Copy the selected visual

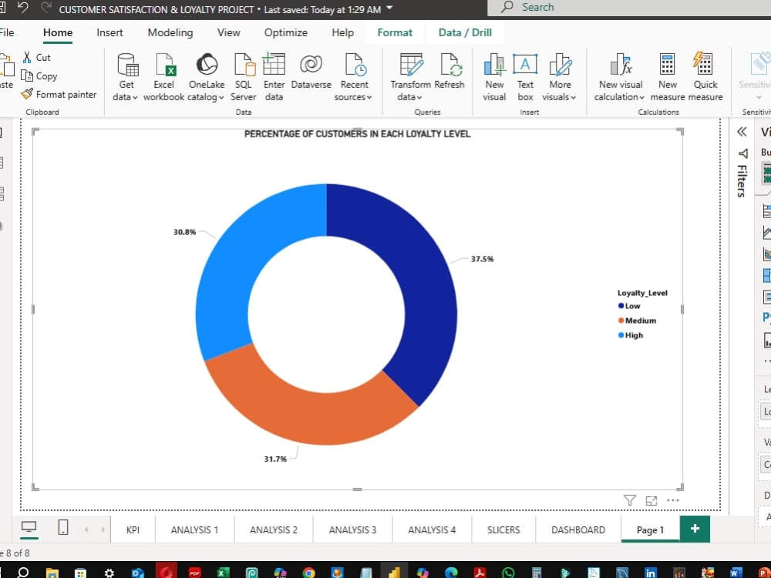pos(39,76)
